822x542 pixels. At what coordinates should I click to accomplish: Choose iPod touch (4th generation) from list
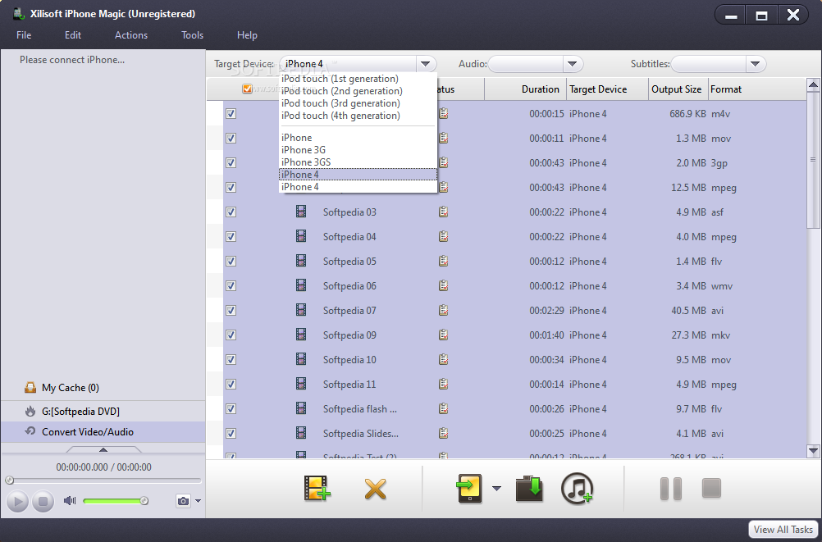tap(340, 116)
